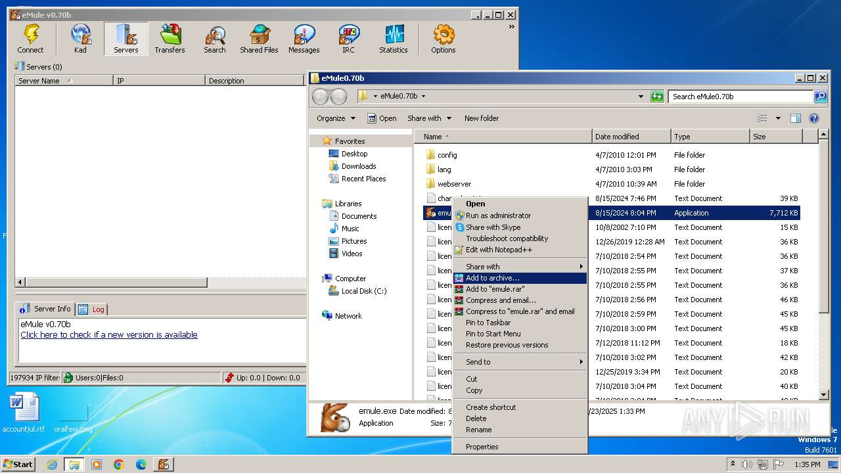Click the Connect icon in eMule toolbar
841x473 pixels.
pos(30,39)
